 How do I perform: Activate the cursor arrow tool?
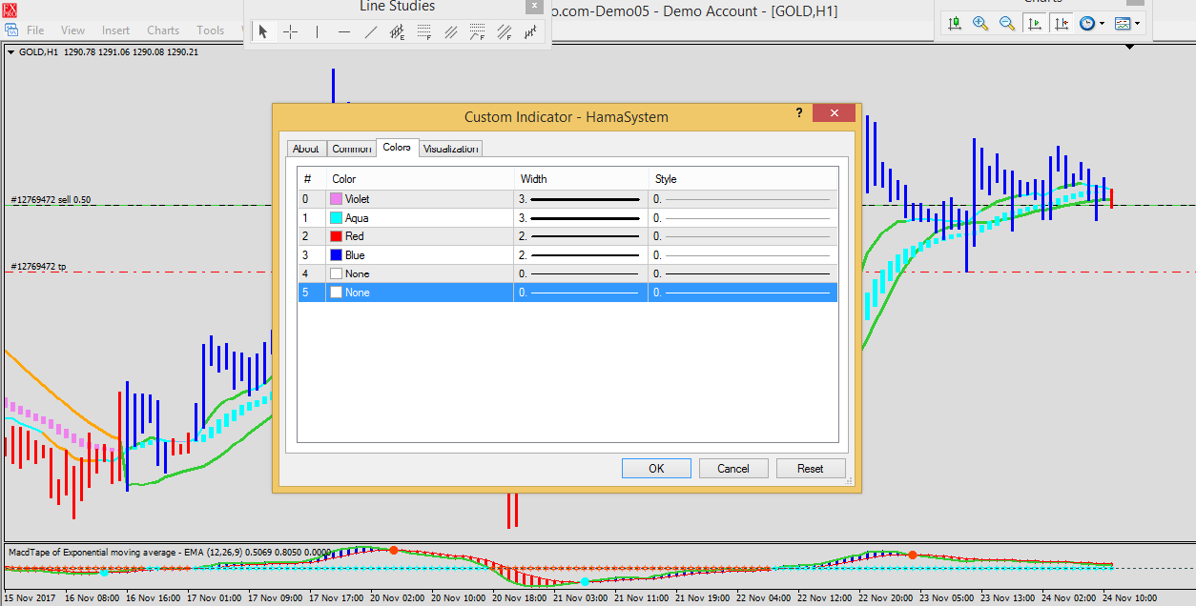coord(263,32)
